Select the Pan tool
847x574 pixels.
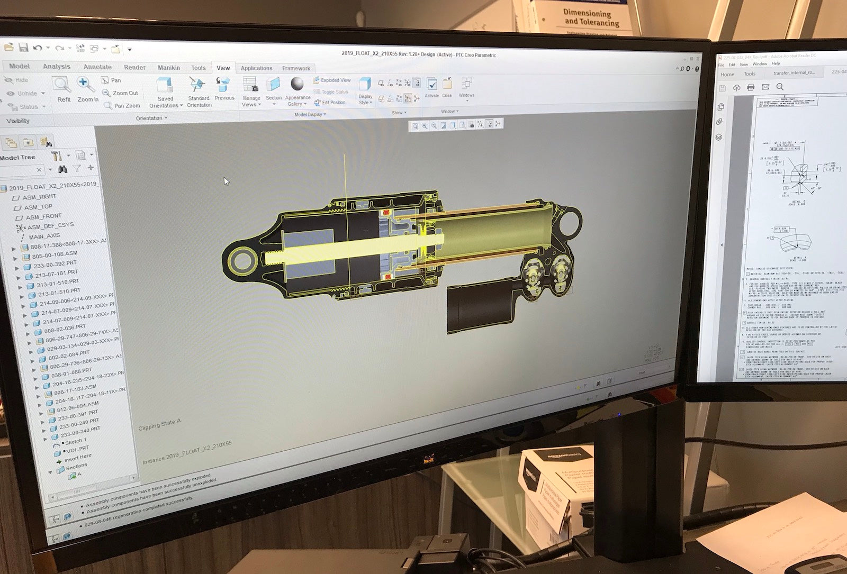pos(111,80)
